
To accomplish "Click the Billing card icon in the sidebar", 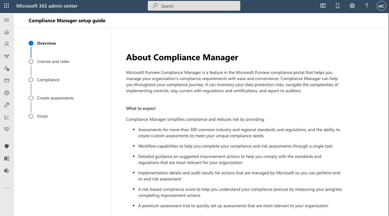I will pos(6,80).
